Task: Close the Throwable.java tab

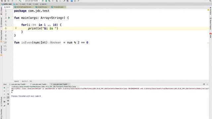Action: click(x=65, y=7)
